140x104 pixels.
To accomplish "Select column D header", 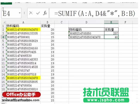I will (86, 22).
